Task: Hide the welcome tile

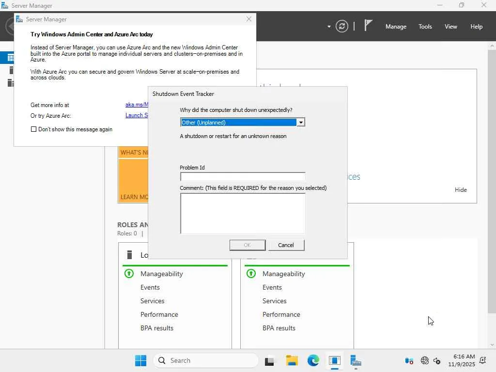Action: click(461, 189)
